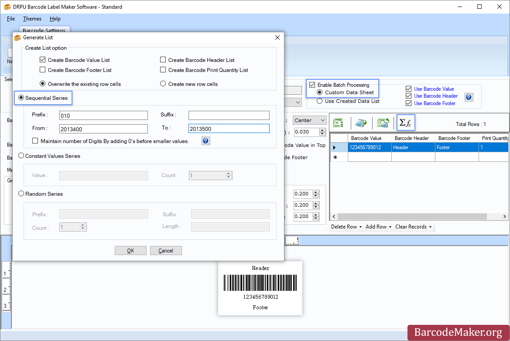Close the Generate List dialog
Image resolution: width=510 pixels, height=341 pixels.
tap(277, 38)
